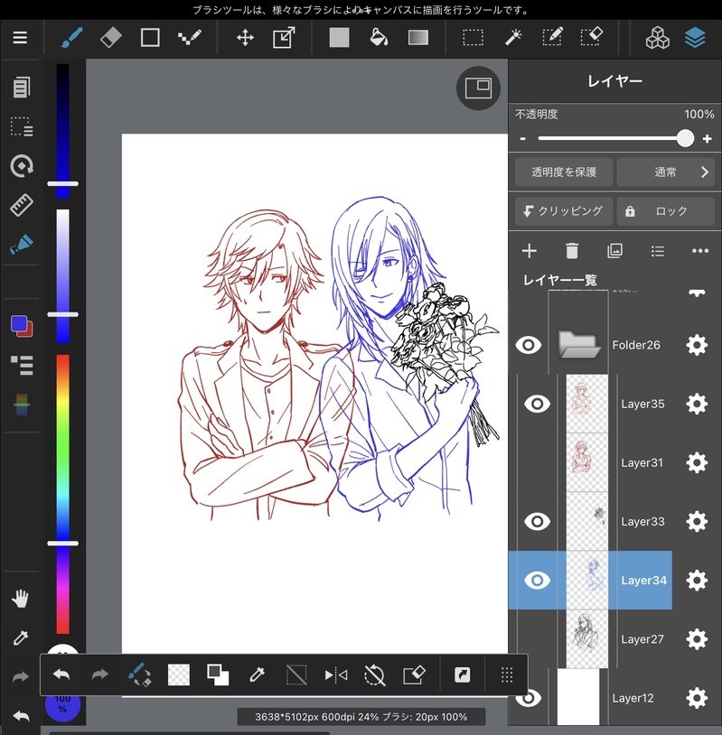The width and height of the screenshot is (722, 735).
Task: Select the Bucket fill tool
Action: (379, 38)
